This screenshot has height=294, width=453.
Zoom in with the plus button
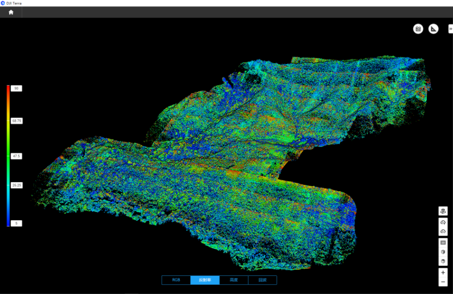pyautogui.click(x=443, y=272)
